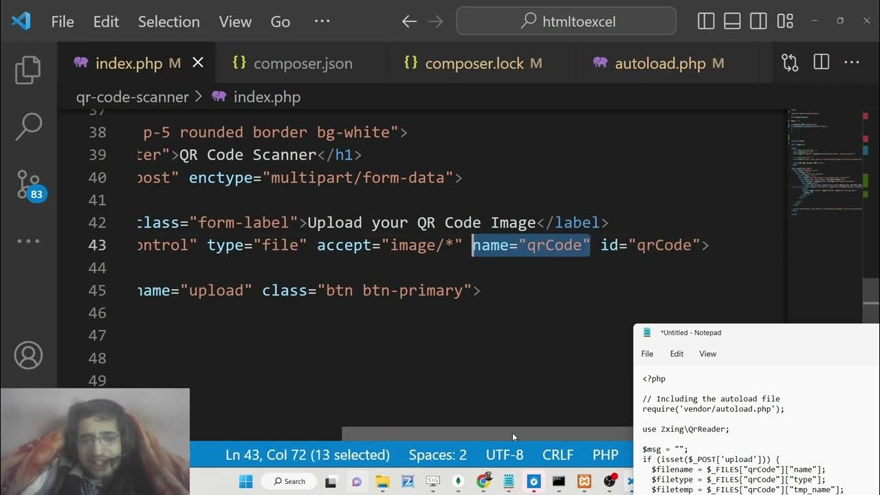Click the PHP language mode in status bar
Screen dimensions: 880x495
click(605, 455)
